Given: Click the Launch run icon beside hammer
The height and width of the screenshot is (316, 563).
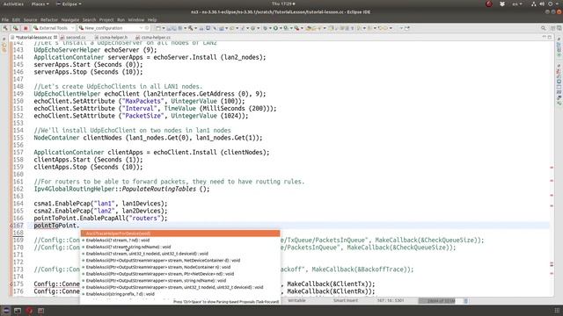Looking at the screenshot, I should [x=16, y=28].
